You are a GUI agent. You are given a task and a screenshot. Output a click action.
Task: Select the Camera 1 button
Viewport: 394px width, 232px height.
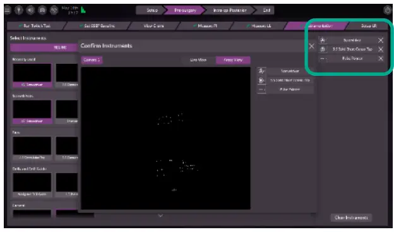[92, 60]
